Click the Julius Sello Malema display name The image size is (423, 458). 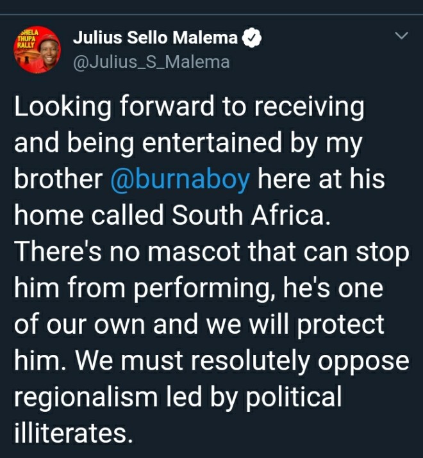pos(156,38)
